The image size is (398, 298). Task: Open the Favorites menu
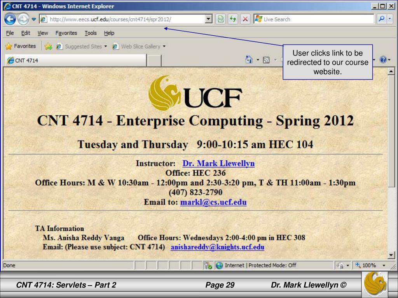(x=66, y=33)
